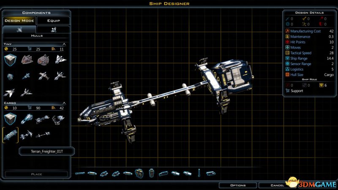This screenshot has width=338, height=190.
Task: Click the Cancel button
Action: [278, 185]
